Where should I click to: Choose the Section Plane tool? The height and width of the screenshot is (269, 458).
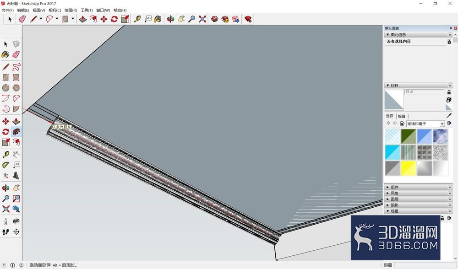pos(16,231)
